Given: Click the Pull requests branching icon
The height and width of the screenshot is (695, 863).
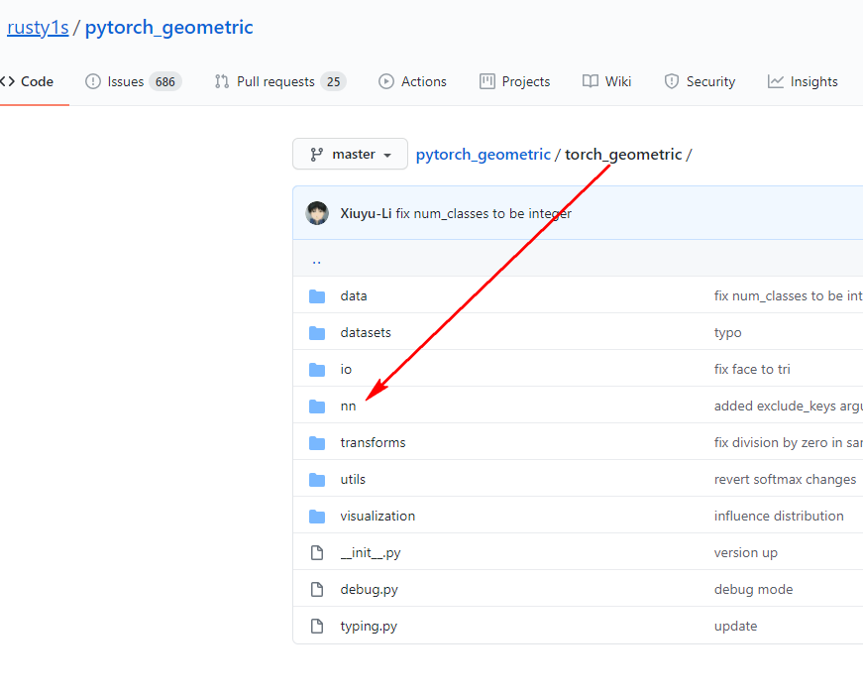Looking at the screenshot, I should pos(220,81).
